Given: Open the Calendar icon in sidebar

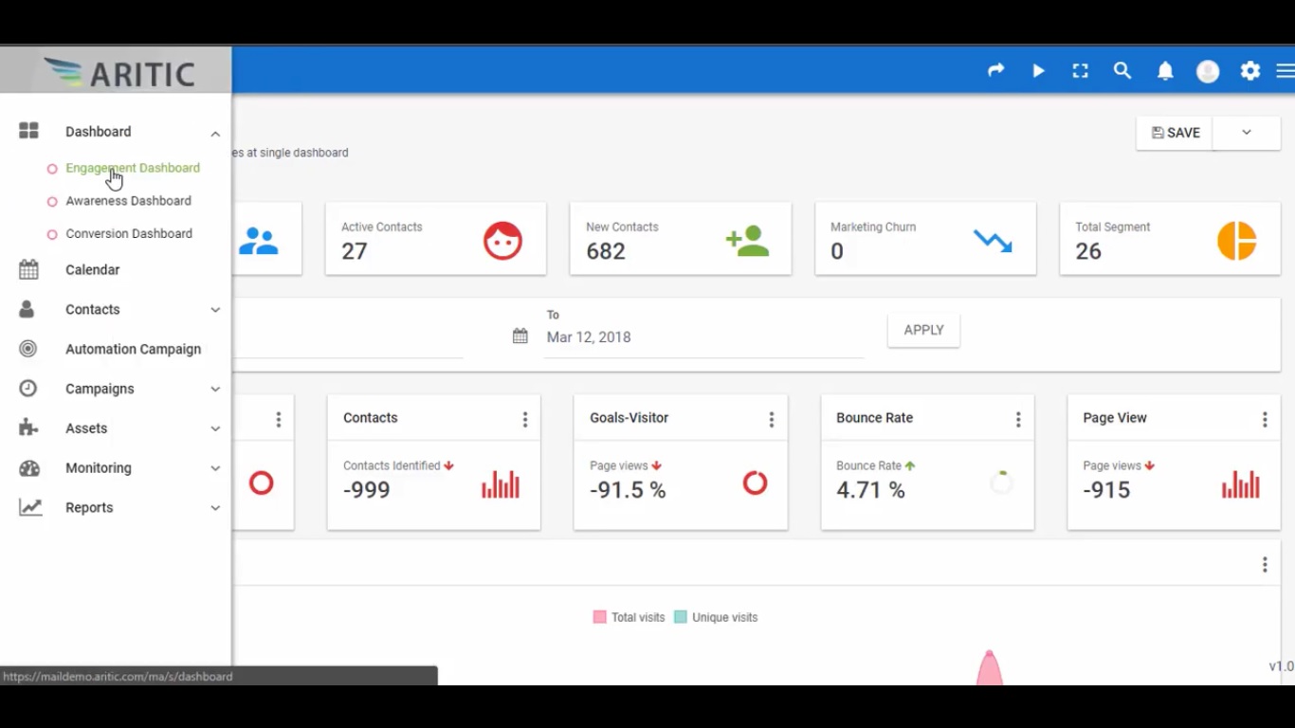Looking at the screenshot, I should click(29, 270).
